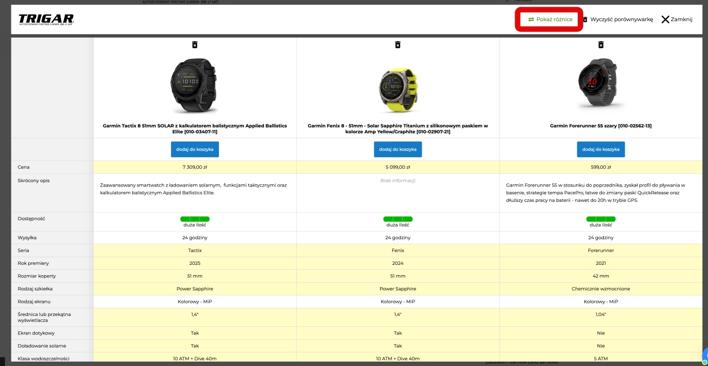Add Garmin Fenix 8 to cart

click(398, 149)
